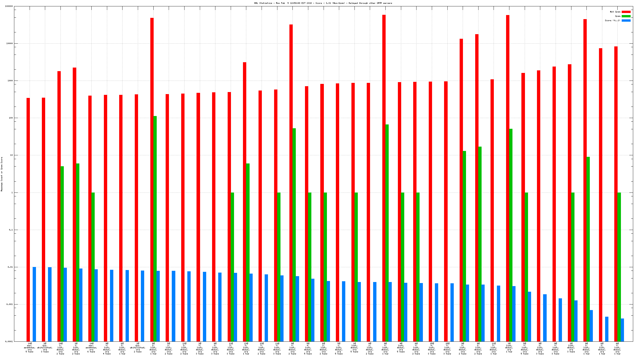Click the first blue score bar at left
This screenshot has height=358, width=637.
point(34,304)
